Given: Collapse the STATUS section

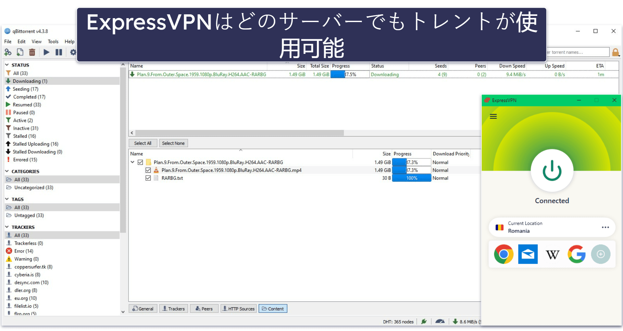Looking at the screenshot, I should click(7, 65).
